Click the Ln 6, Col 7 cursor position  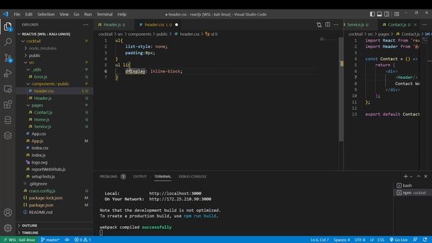pos(319,240)
